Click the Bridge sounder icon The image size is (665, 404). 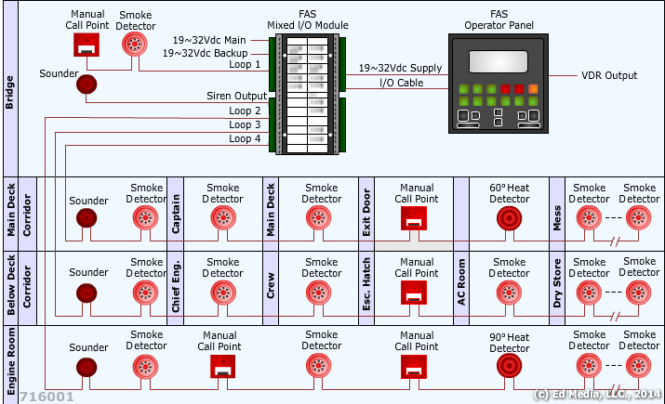[86, 85]
